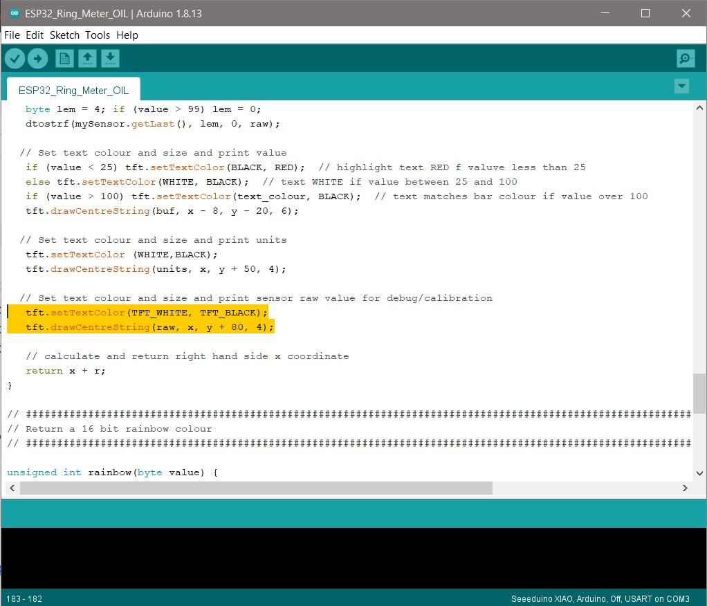
Task: Open the sketch tab dropdown arrow
Action: pos(681,86)
